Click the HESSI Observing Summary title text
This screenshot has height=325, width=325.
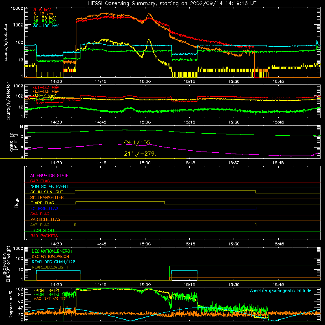click(x=172, y=3)
